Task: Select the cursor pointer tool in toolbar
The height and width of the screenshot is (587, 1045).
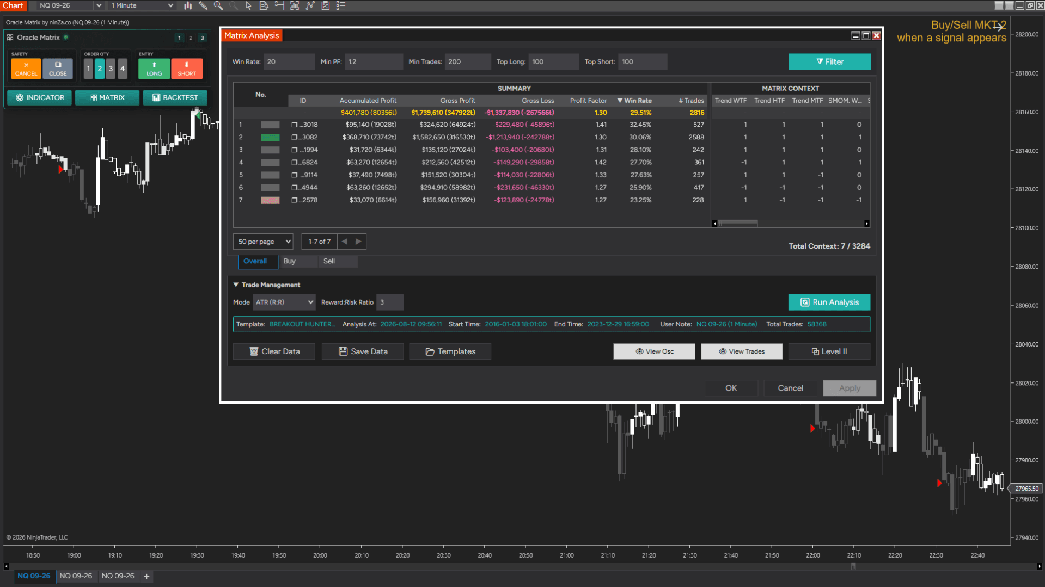Action: click(248, 5)
